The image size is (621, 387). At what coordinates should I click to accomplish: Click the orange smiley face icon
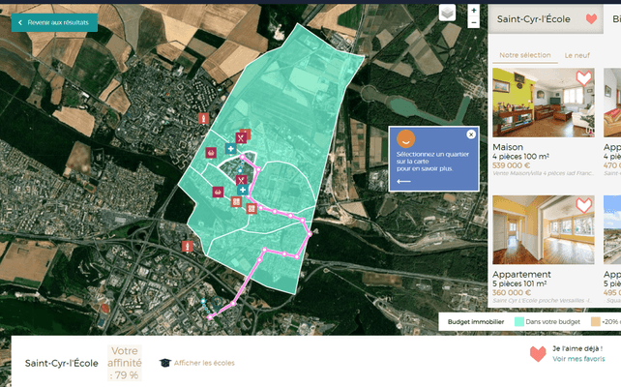(x=406, y=138)
